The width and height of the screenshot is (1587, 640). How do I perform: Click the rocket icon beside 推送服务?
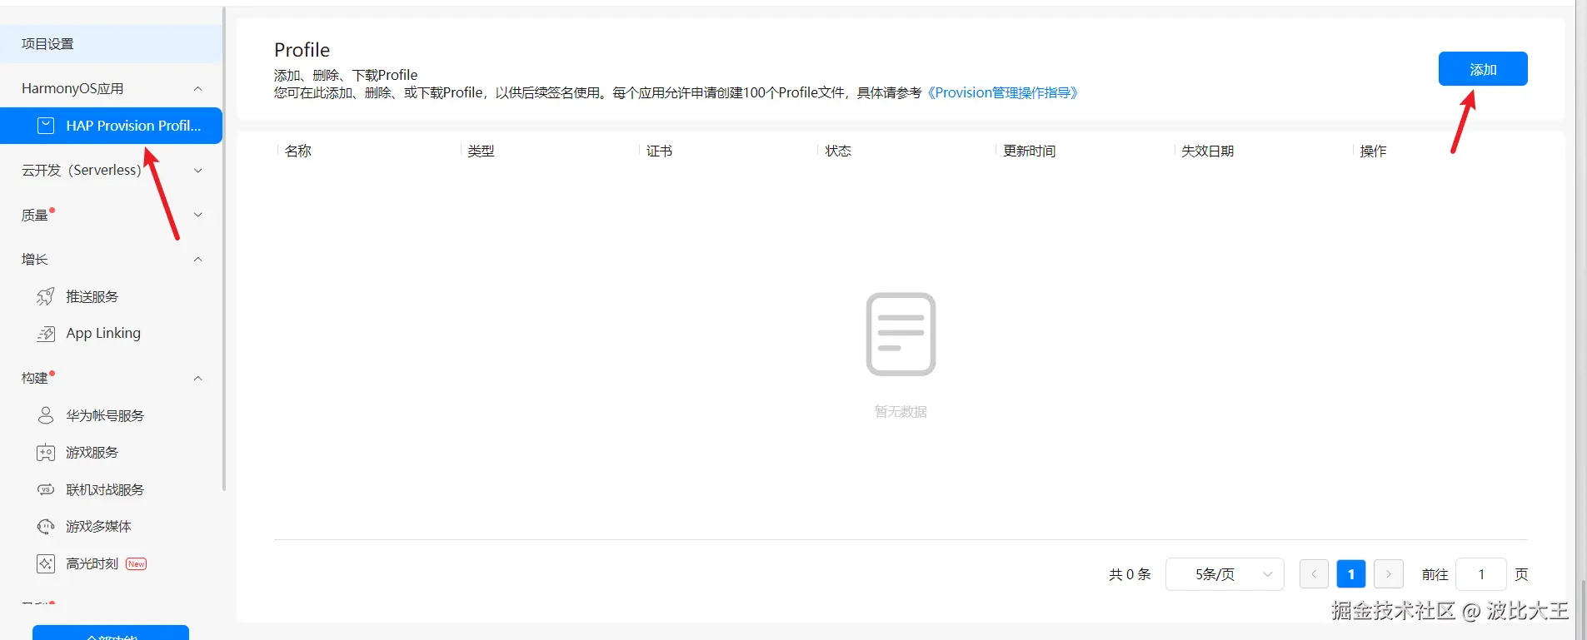click(46, 296)
